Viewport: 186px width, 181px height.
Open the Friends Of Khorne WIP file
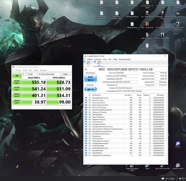pyautogui.click(x=163, y=4)
